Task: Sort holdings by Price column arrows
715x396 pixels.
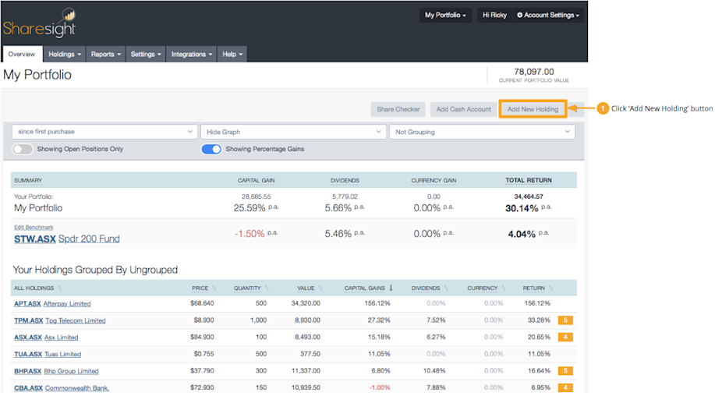Action: pyautogui.click(x=214, y=288)
